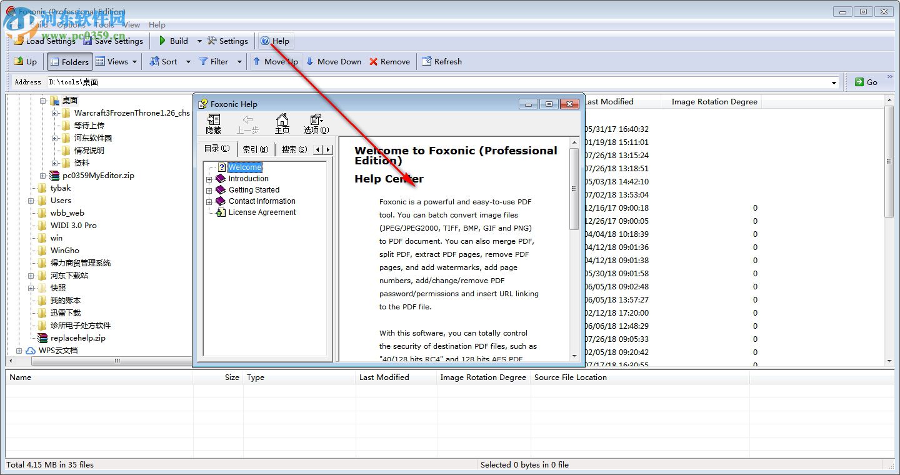Image resolution: width=900 pixels, height=475 pixels.
Task: Go up one folder with Up
Action: click(x=26, y=62)
